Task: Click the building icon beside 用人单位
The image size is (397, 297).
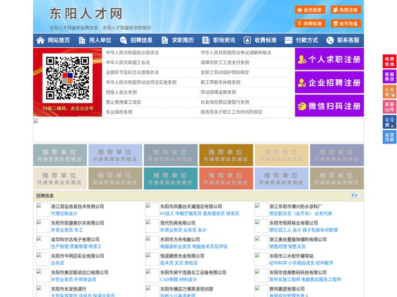Action: 82,40
